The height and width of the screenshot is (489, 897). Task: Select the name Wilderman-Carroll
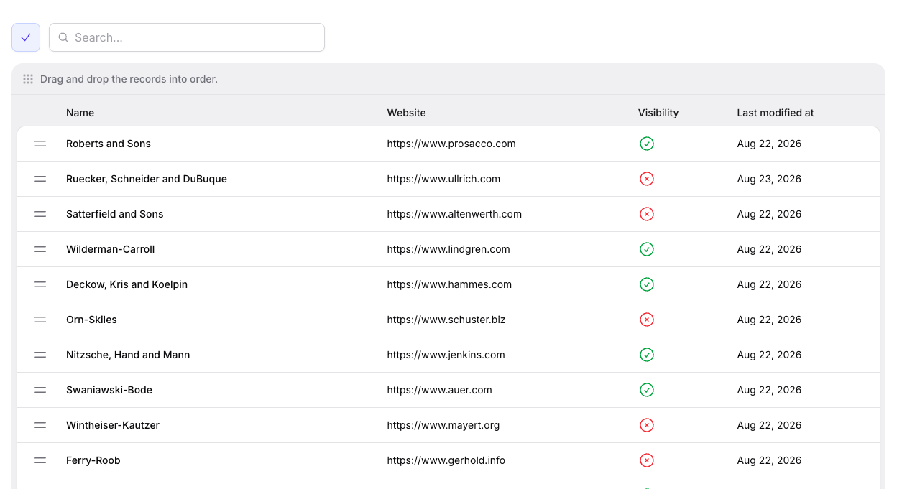pos(111,249)
